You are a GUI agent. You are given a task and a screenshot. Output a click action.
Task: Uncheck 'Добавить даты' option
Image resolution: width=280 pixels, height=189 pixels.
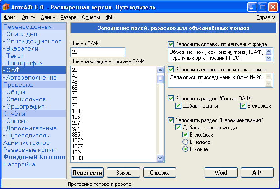click(178, 106)
